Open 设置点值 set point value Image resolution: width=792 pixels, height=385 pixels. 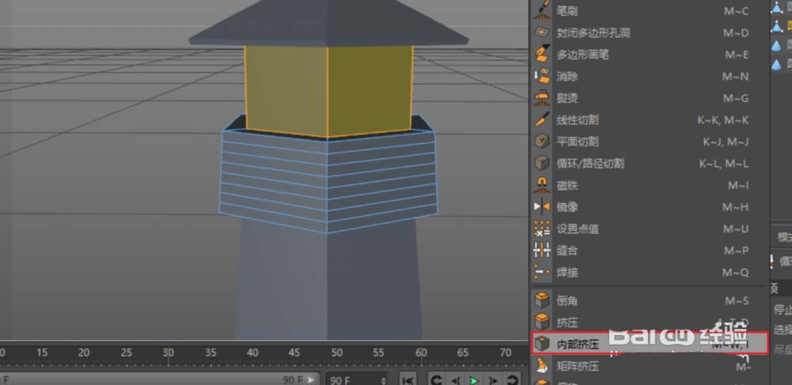point(649,228)
